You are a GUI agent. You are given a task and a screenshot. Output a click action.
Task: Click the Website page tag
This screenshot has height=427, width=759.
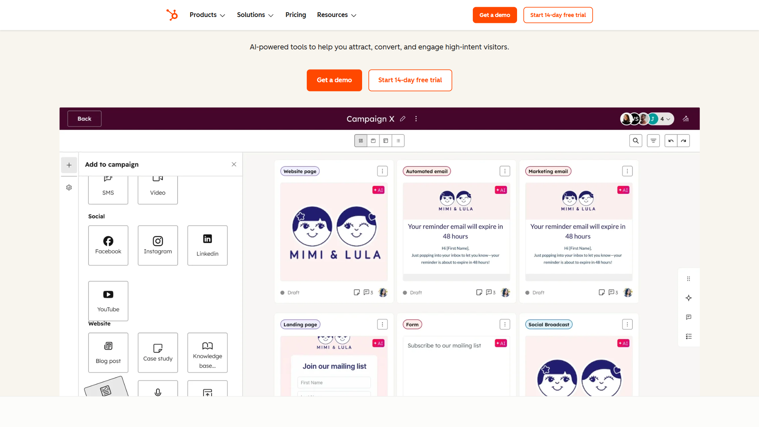[300, 171]
